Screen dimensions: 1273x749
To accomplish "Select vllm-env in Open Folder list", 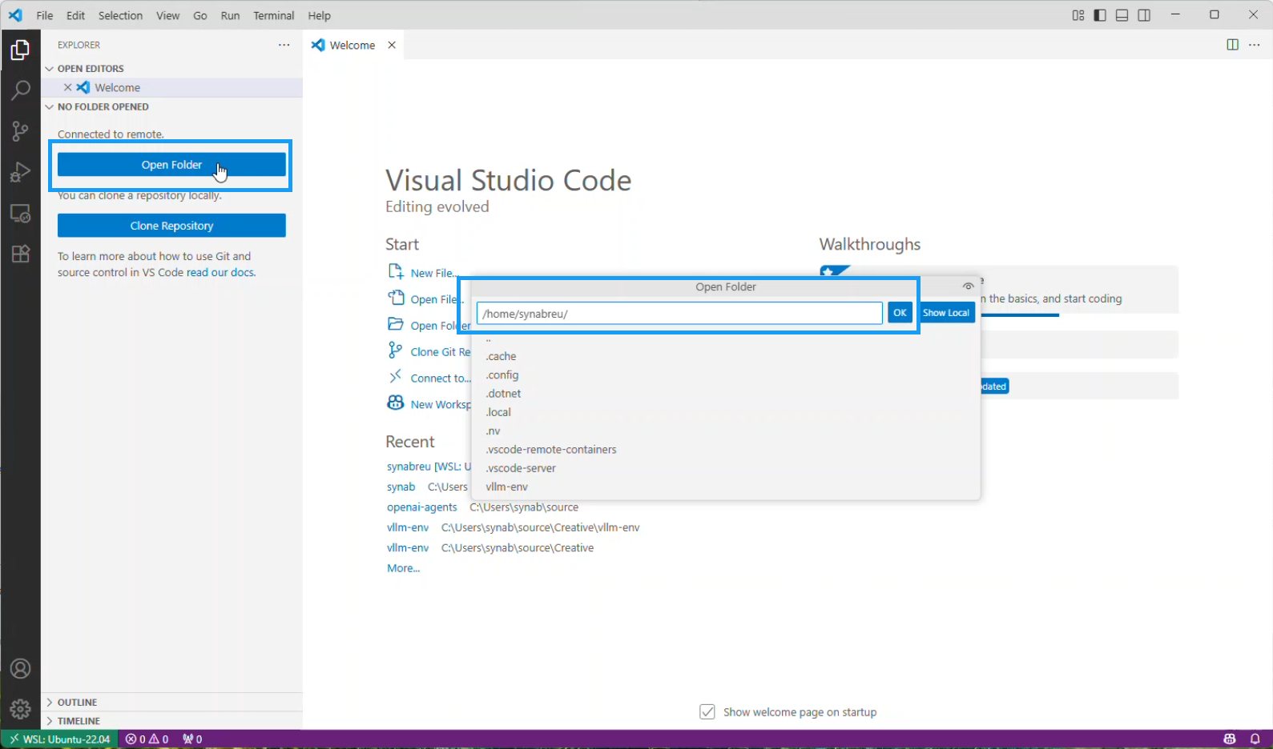I will click(726, 487).
